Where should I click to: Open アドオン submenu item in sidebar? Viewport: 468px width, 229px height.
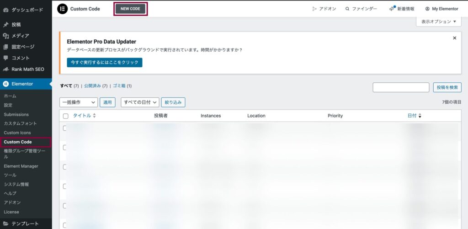click(12, 202)
